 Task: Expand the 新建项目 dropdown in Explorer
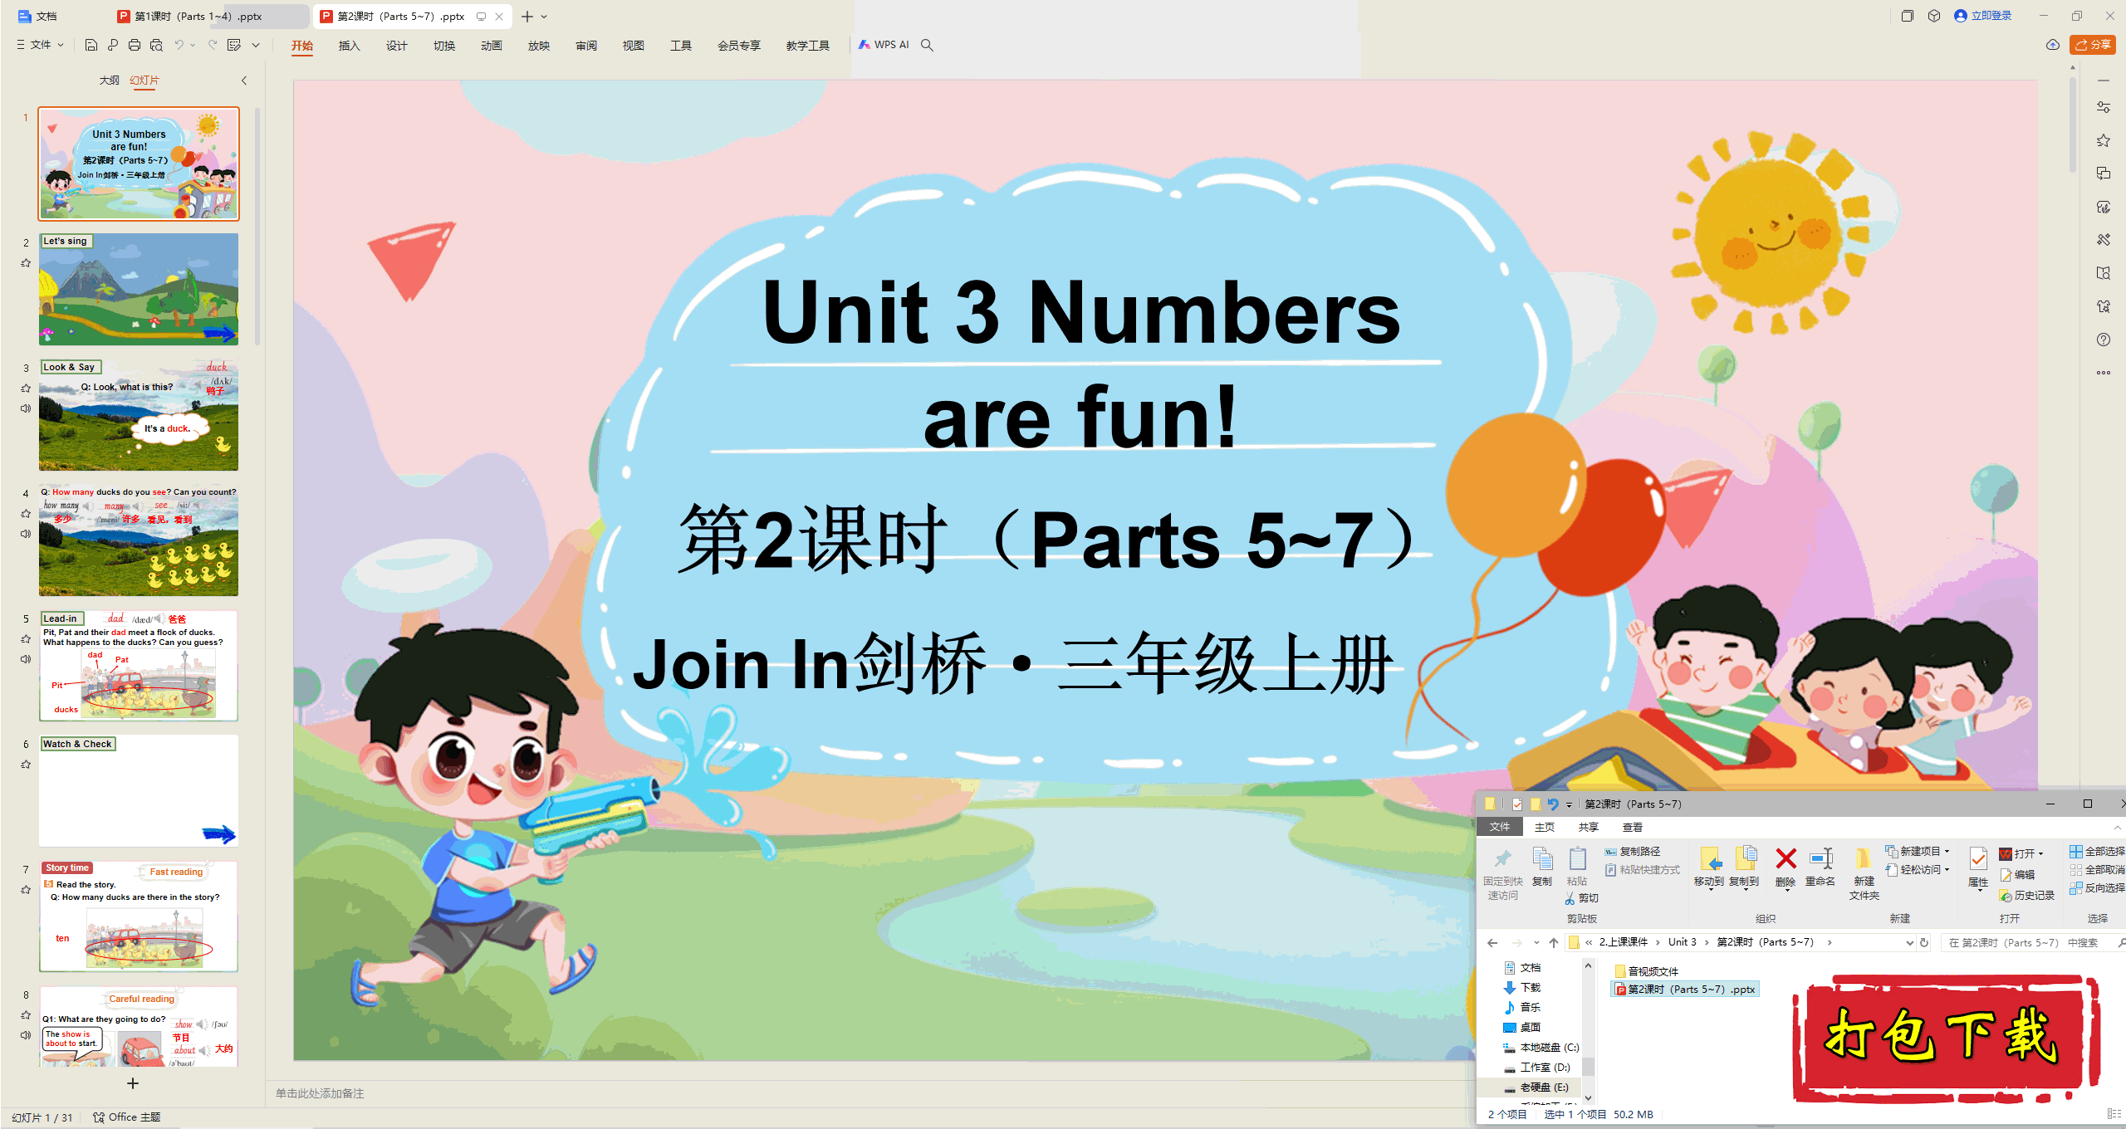tap(1947, 852)
